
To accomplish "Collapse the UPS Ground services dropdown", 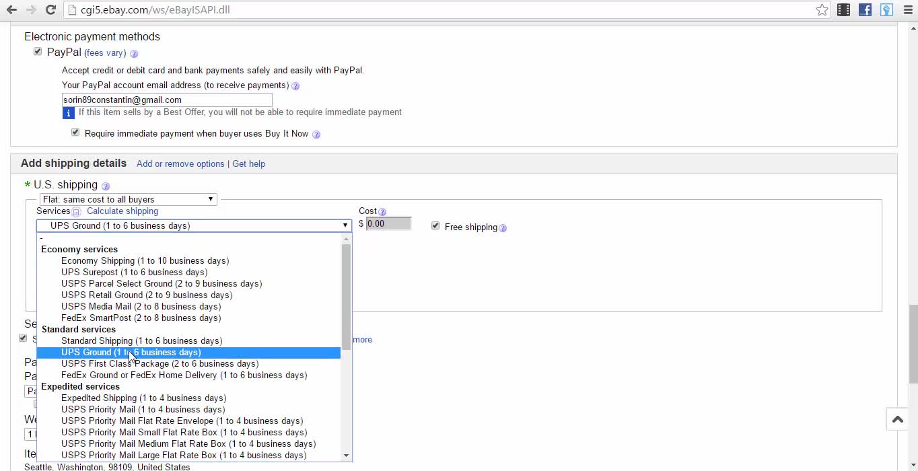I will (194, 225).
